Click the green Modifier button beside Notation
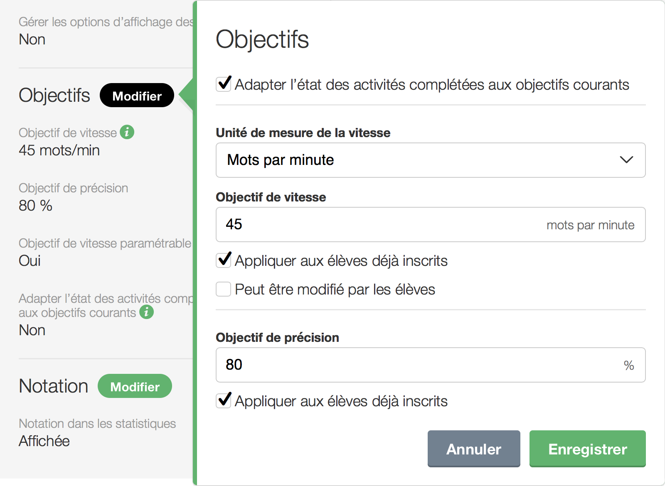This screenshot has height=486, width=665. pos(135,386)
